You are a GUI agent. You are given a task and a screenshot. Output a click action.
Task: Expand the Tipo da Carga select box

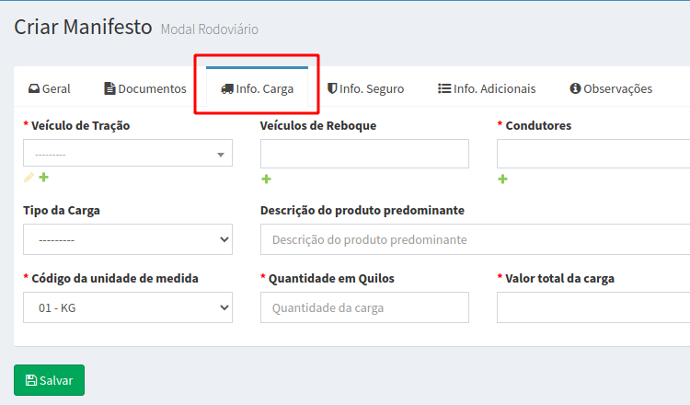click(128, 239)
